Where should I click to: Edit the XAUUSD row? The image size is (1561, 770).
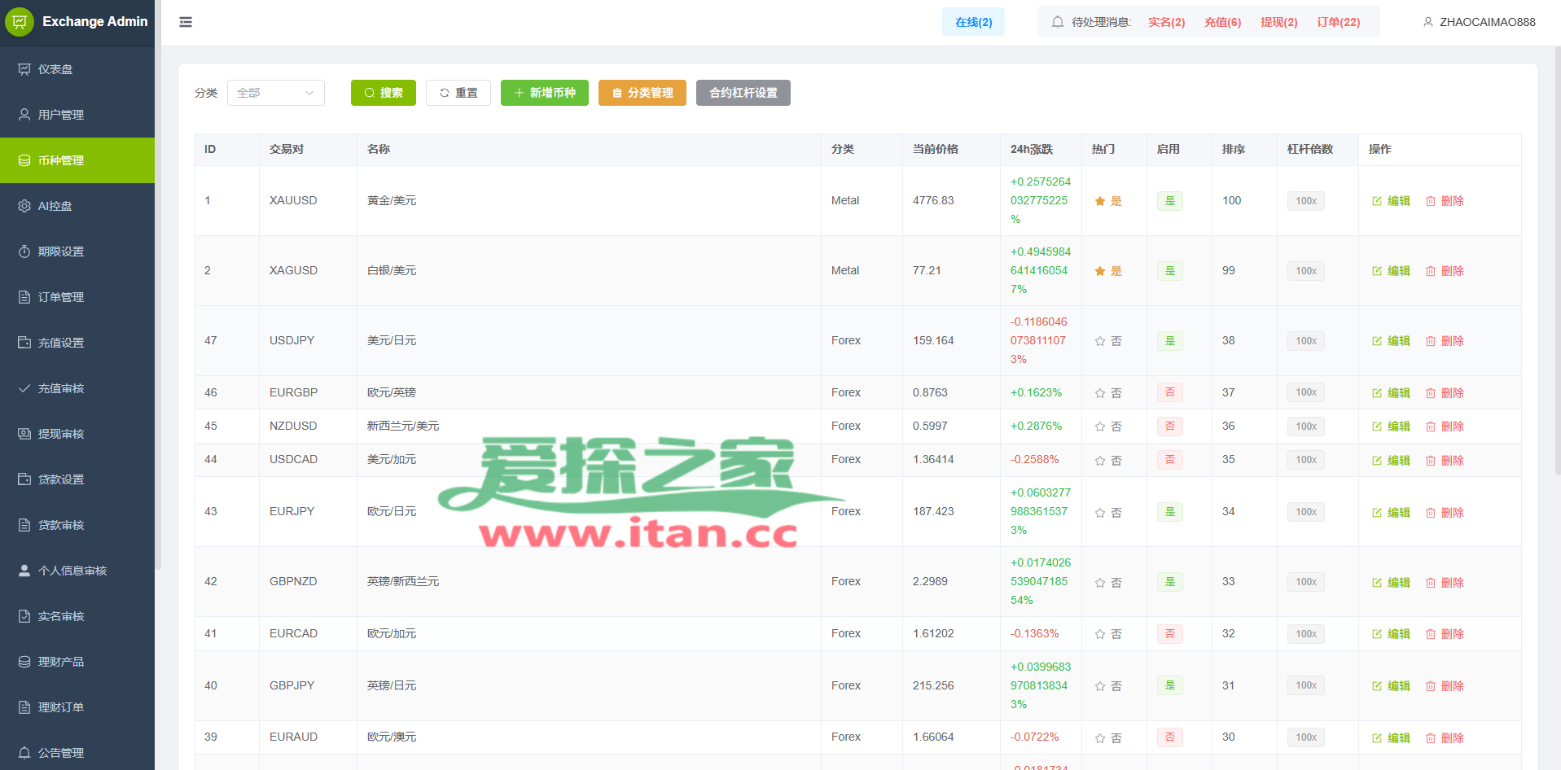(1391, 201)
